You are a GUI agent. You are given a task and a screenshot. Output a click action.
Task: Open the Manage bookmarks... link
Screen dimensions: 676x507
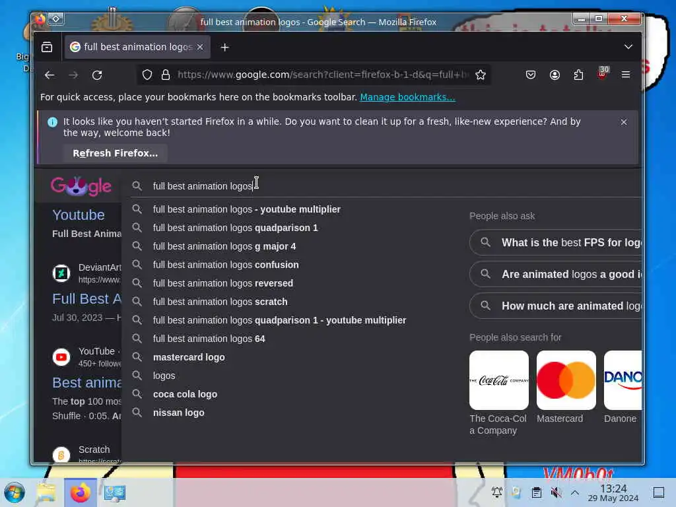407,97
